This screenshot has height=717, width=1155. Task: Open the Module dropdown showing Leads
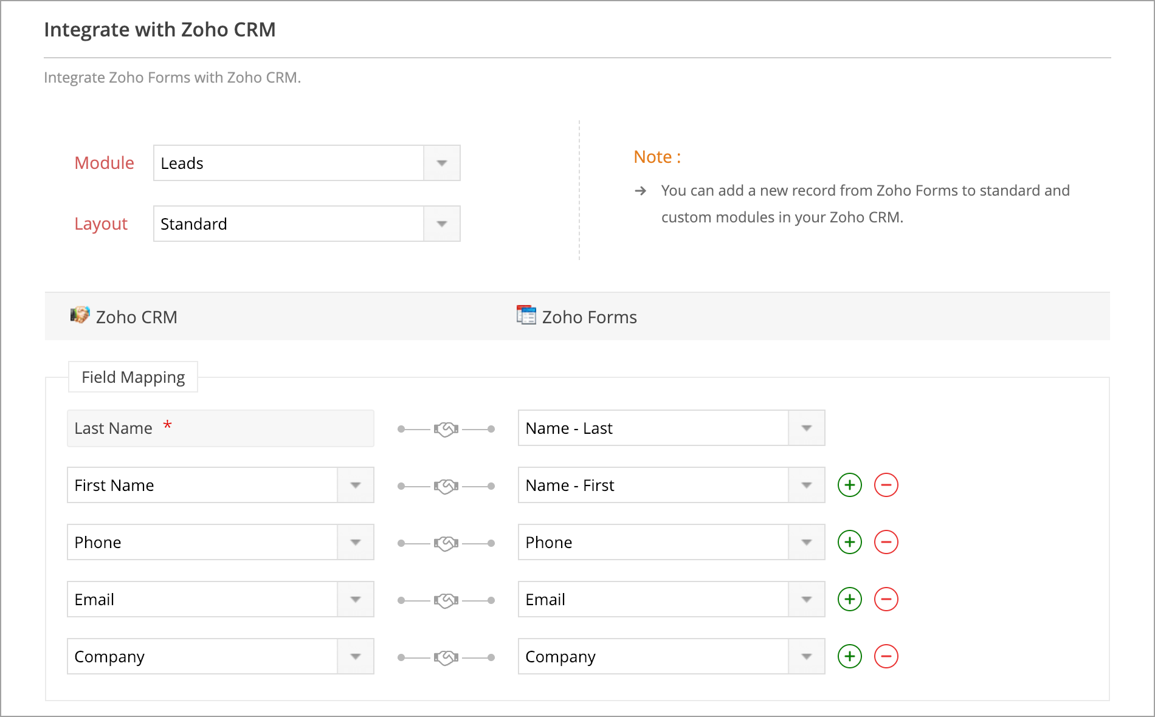click(307, 163)
